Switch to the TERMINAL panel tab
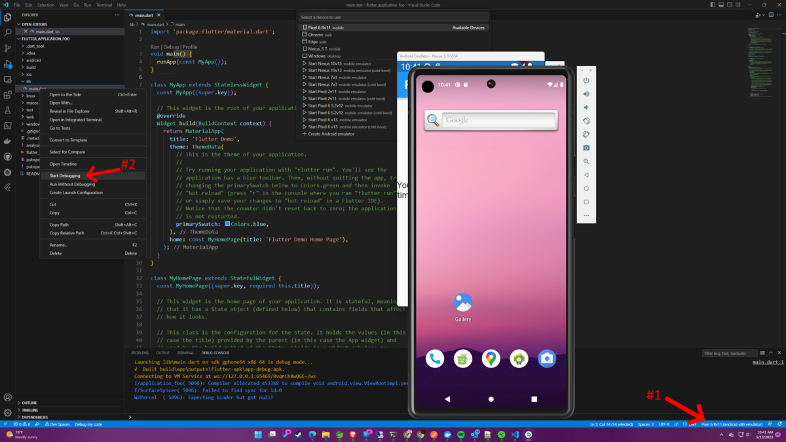This screenshot has width=786, height=442. (x=185, y=353)
